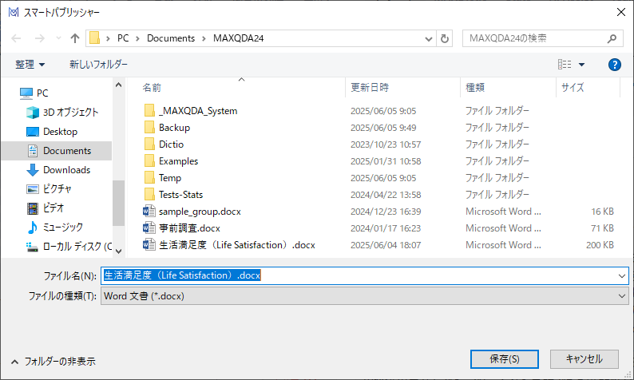
Task: Go up one folder level
Action: (75, 38)
